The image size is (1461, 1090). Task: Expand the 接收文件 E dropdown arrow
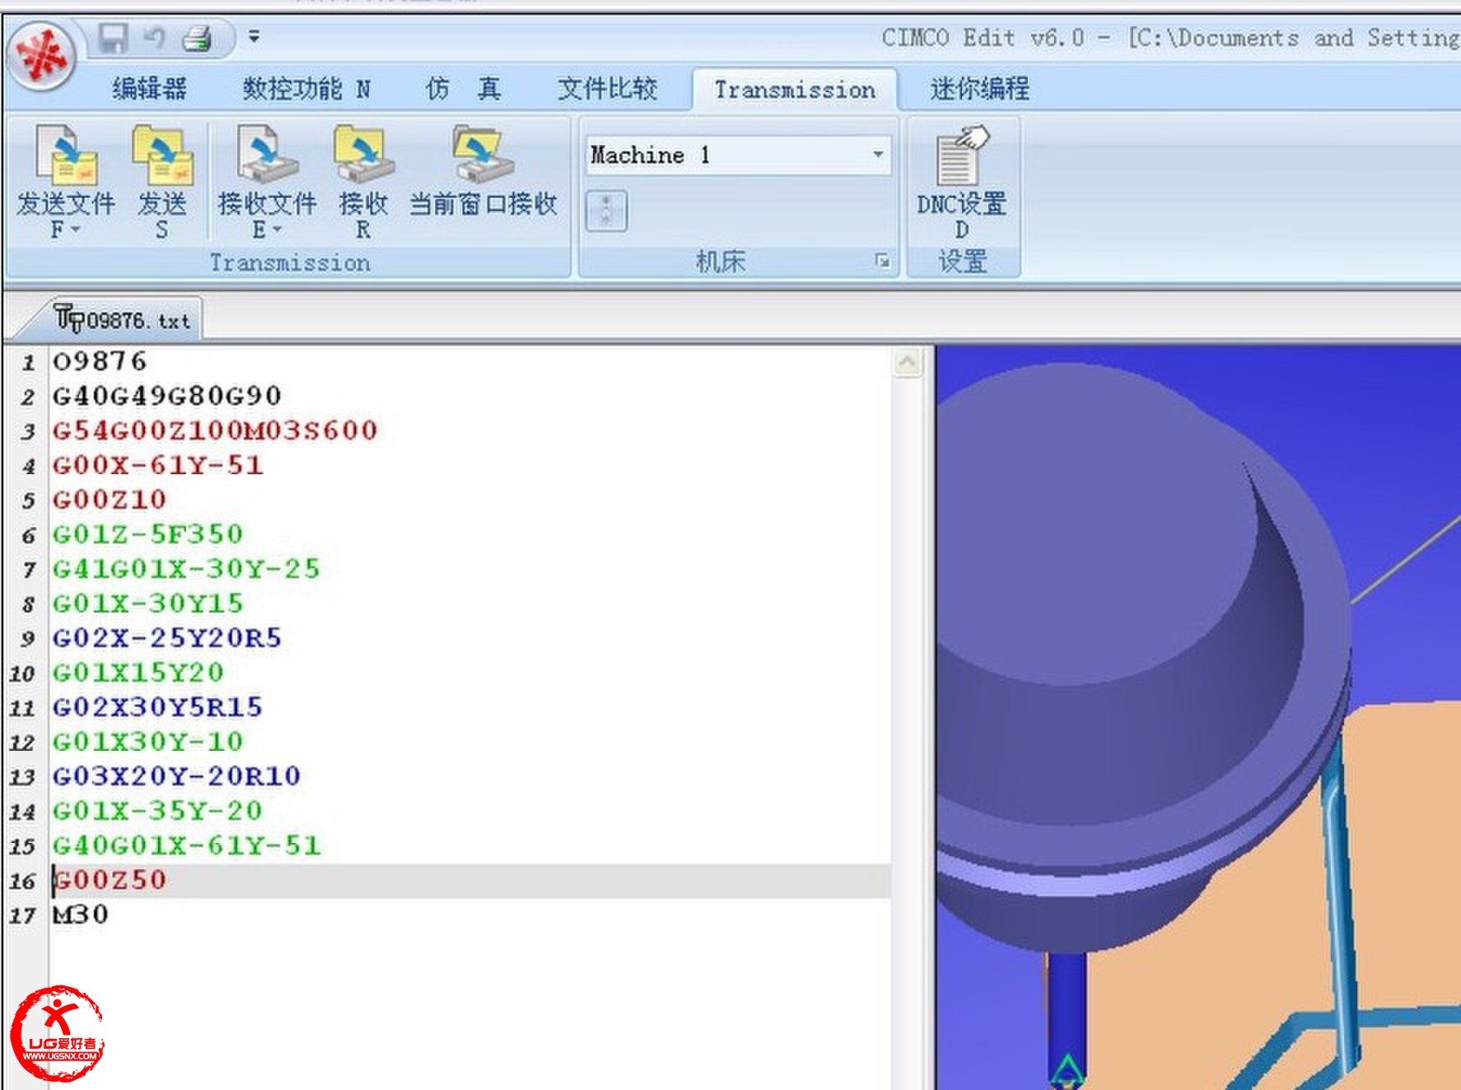pyautogui.click(x=278, y=230)
